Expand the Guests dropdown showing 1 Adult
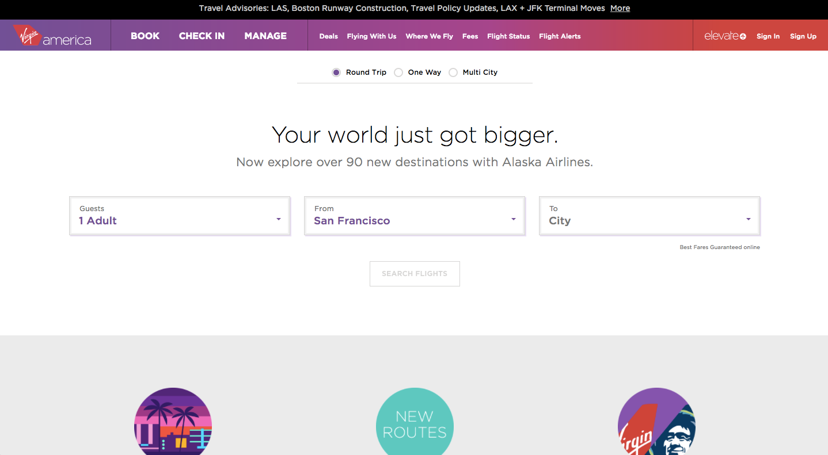828x455 pixels. [x=180, y=216]
